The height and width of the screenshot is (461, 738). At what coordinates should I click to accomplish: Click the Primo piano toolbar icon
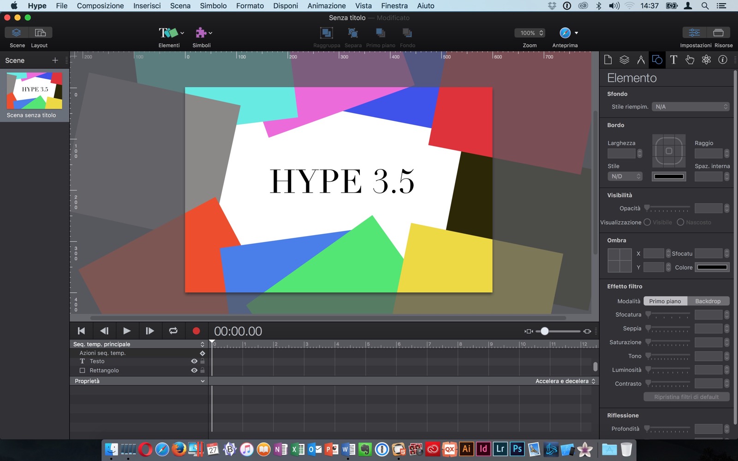(x=381, y=33)
